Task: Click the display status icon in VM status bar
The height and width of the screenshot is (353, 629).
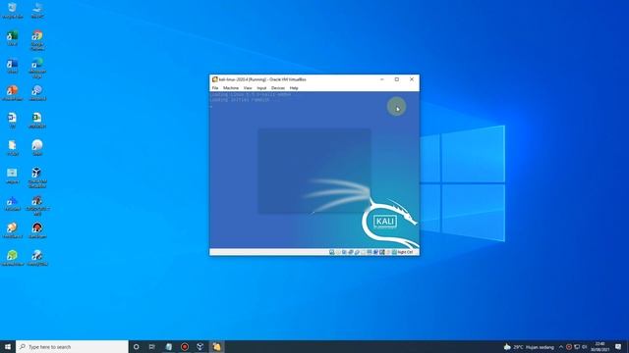Action: (x=370, y=252)
